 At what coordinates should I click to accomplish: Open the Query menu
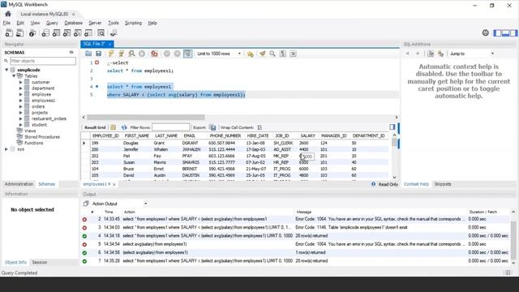52,23
